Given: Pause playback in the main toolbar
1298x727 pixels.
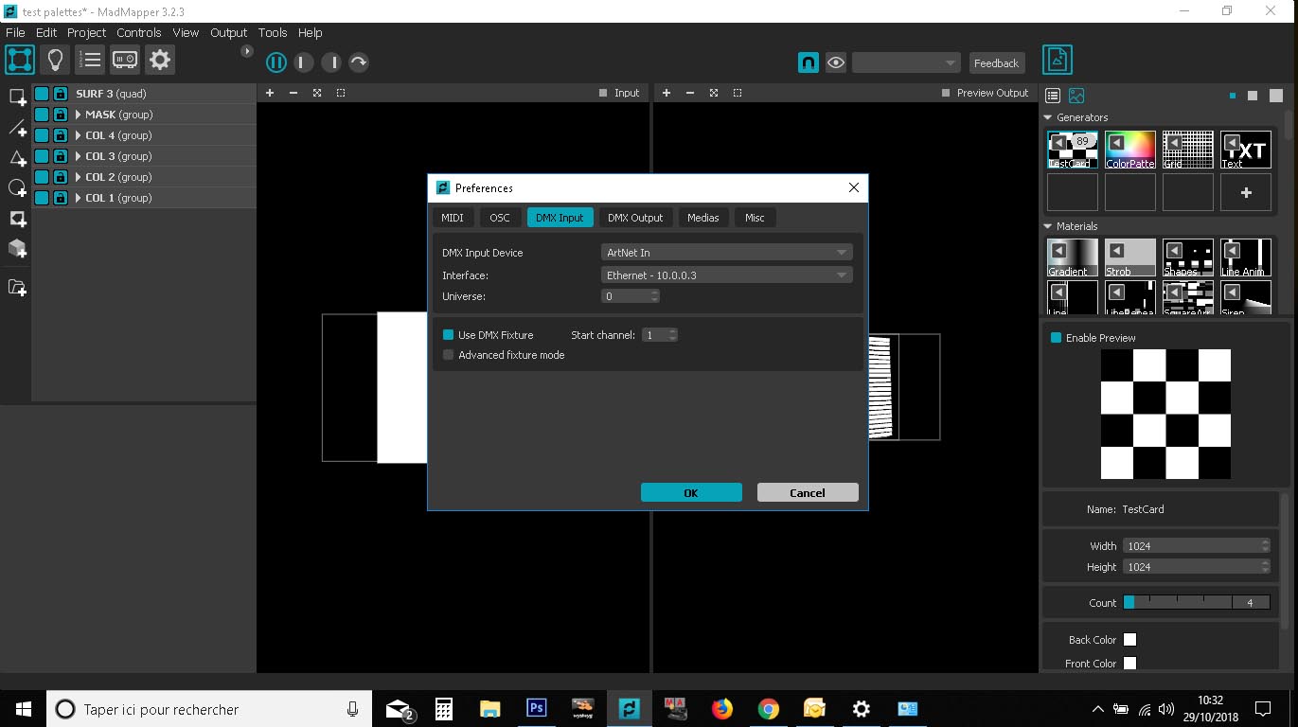Looking at the screenshot, I should [276, 62].
